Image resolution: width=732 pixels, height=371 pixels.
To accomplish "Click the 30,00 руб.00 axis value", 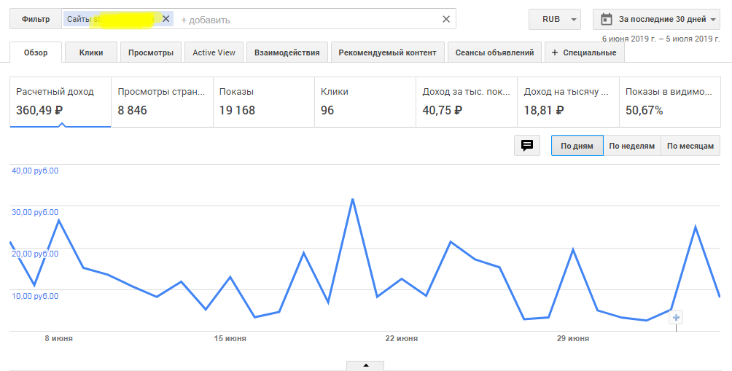I will (35, 212).
